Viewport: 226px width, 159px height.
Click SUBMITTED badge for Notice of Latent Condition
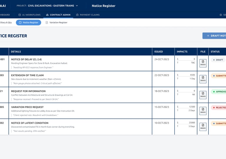pyautogui.click(x=219, y=123)
